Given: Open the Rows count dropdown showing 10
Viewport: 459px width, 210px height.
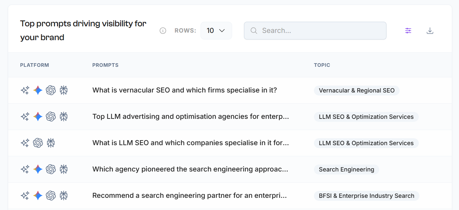Looking at the screenshot, I should coord(216,31).
